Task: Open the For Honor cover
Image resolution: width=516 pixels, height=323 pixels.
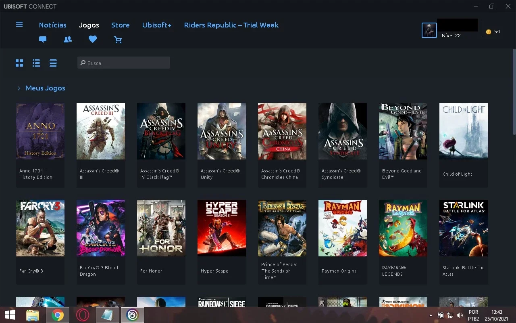Action: coord(161,228)
